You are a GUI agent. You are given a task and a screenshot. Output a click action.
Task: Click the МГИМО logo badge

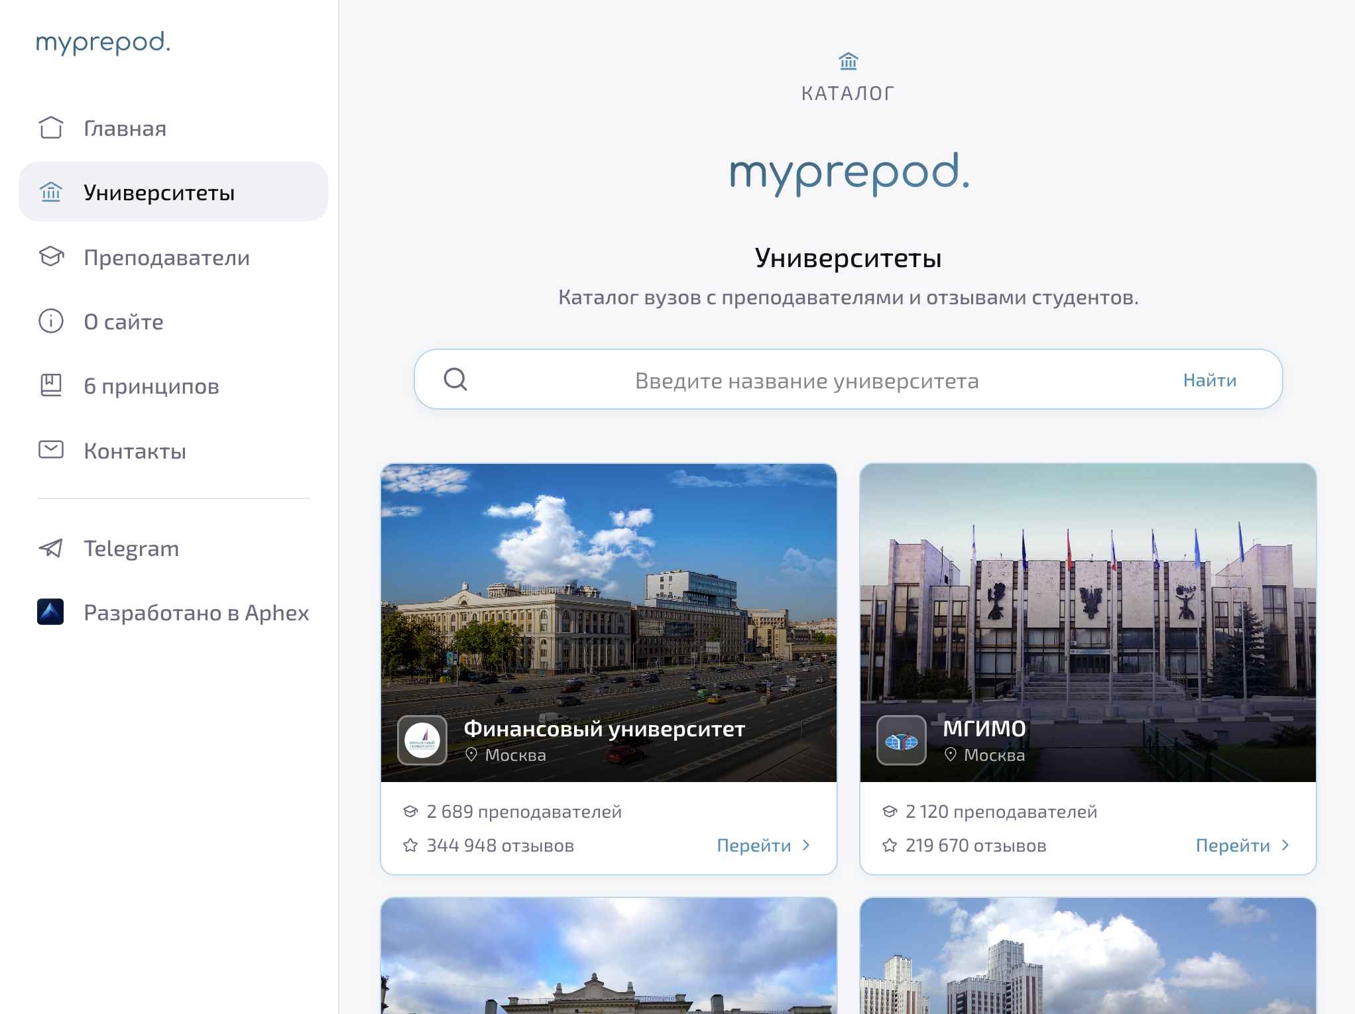coord(902,740)
